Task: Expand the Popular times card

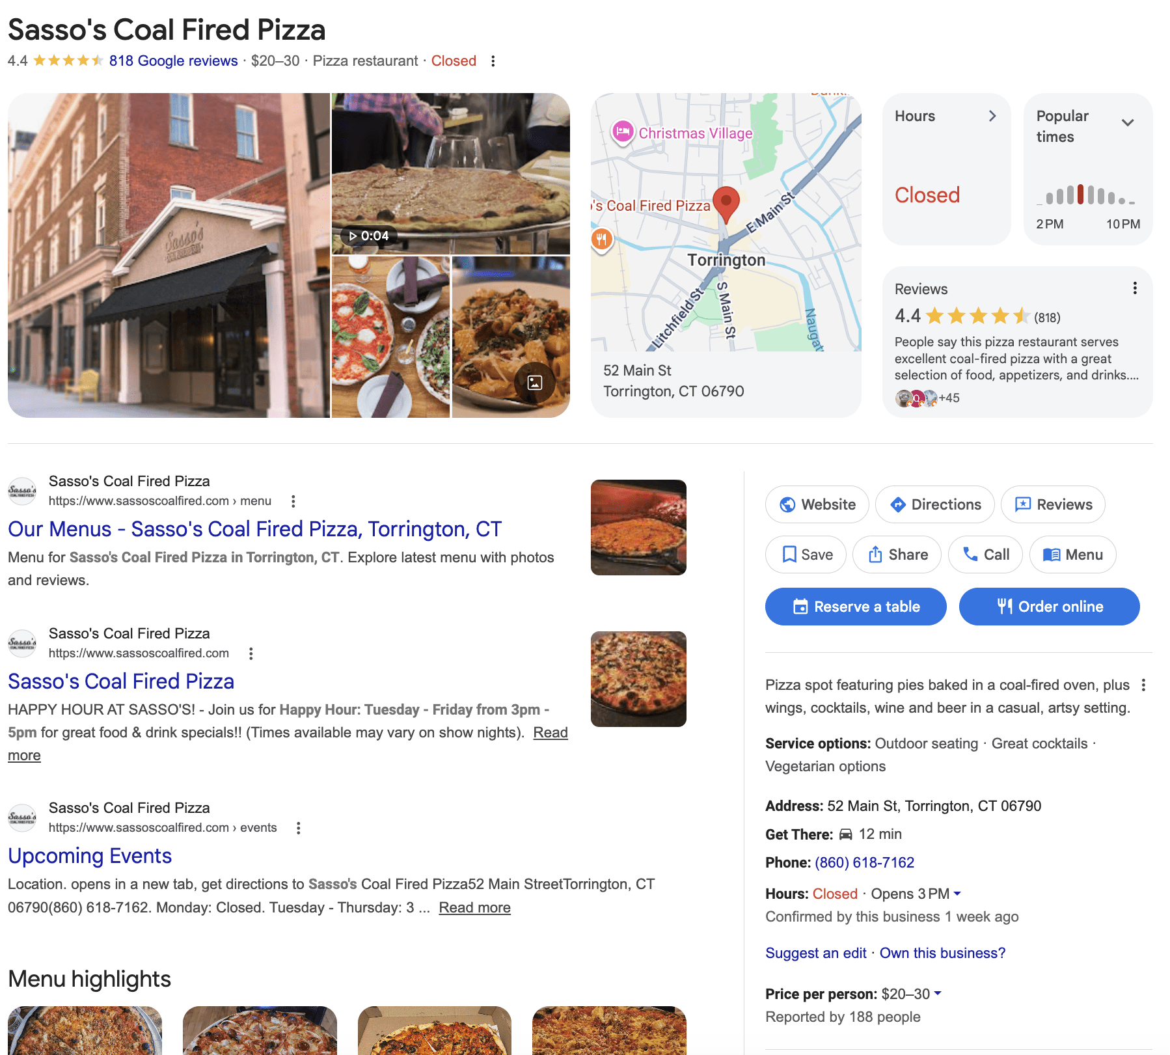Action: click(x=1128, y=122)
